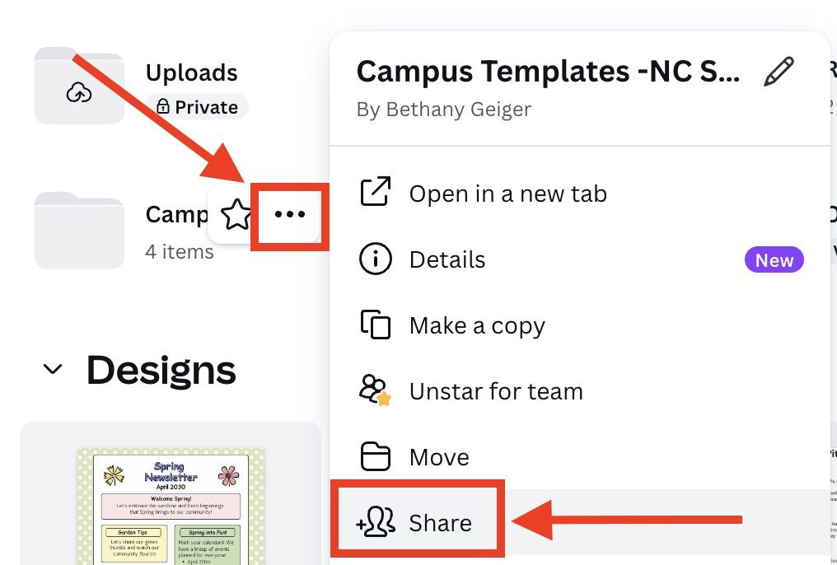The image size is (837, 565).
Task: Click the pencil icon to rename the folder
Action: (x=779, y=72)
